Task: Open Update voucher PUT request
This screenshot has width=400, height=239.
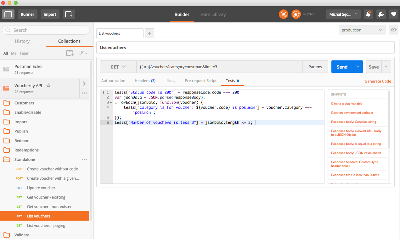Action: tap(45, 188)
